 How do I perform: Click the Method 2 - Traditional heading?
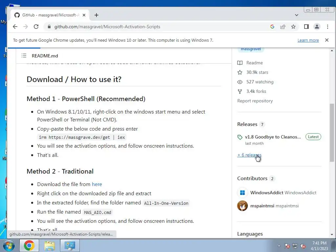pos(60,171)
